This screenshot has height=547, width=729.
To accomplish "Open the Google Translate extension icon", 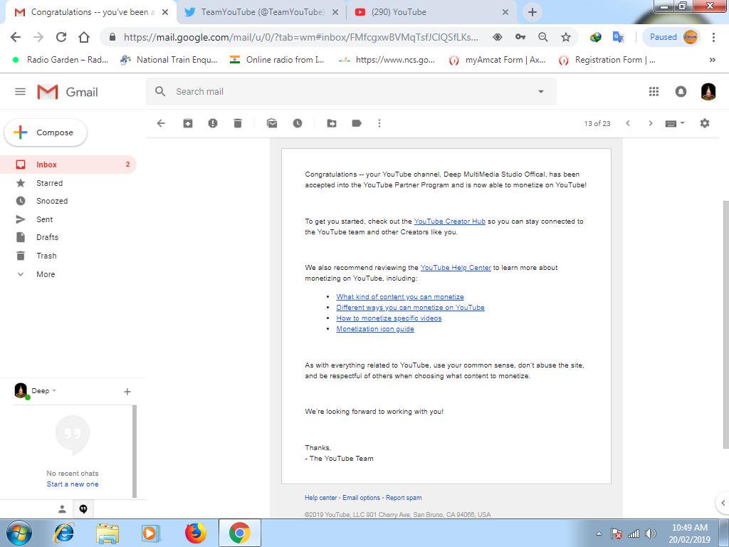I will point(618,37).
